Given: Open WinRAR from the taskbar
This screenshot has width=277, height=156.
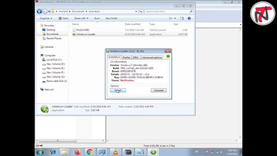Looking at the screenshot, I should (128, 152).
